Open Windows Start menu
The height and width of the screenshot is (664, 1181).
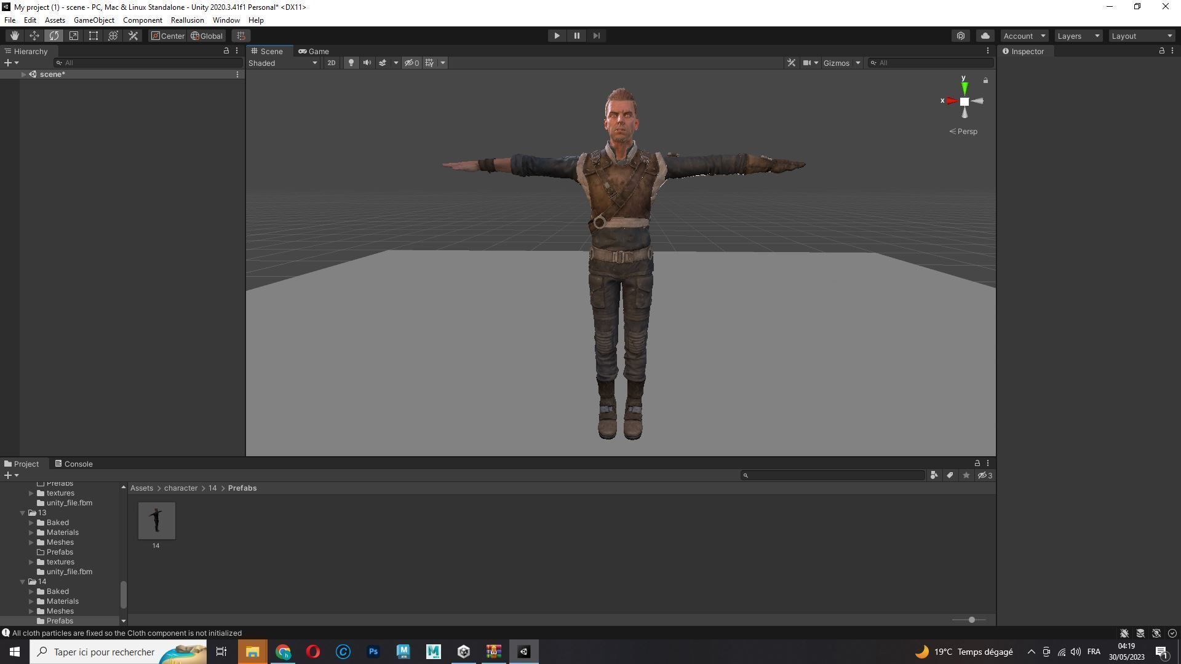pyautogui.click(x=15, y=652)
